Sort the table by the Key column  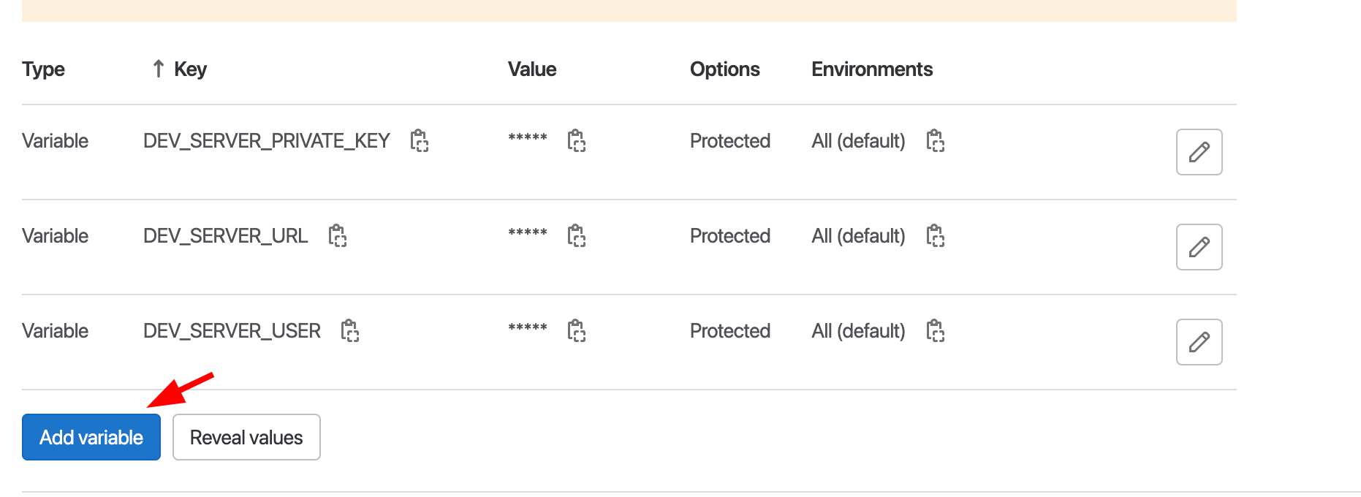click(190, 69)
